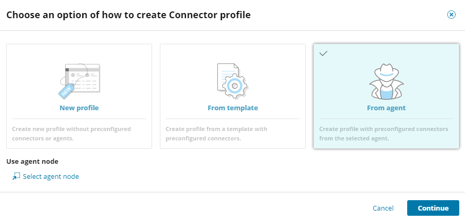Viewport: 465px width, 222px height.
Task: Open the Select agent node link
Action: point(51,177)
